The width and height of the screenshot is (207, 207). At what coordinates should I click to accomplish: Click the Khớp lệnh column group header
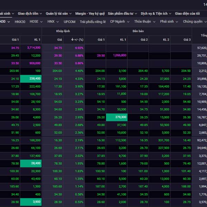[x=63, y=31]
